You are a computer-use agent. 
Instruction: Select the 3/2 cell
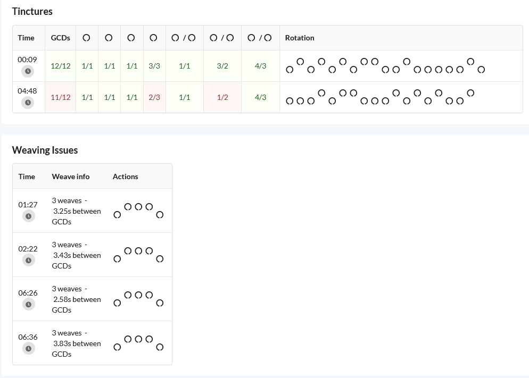click(222, 66)
